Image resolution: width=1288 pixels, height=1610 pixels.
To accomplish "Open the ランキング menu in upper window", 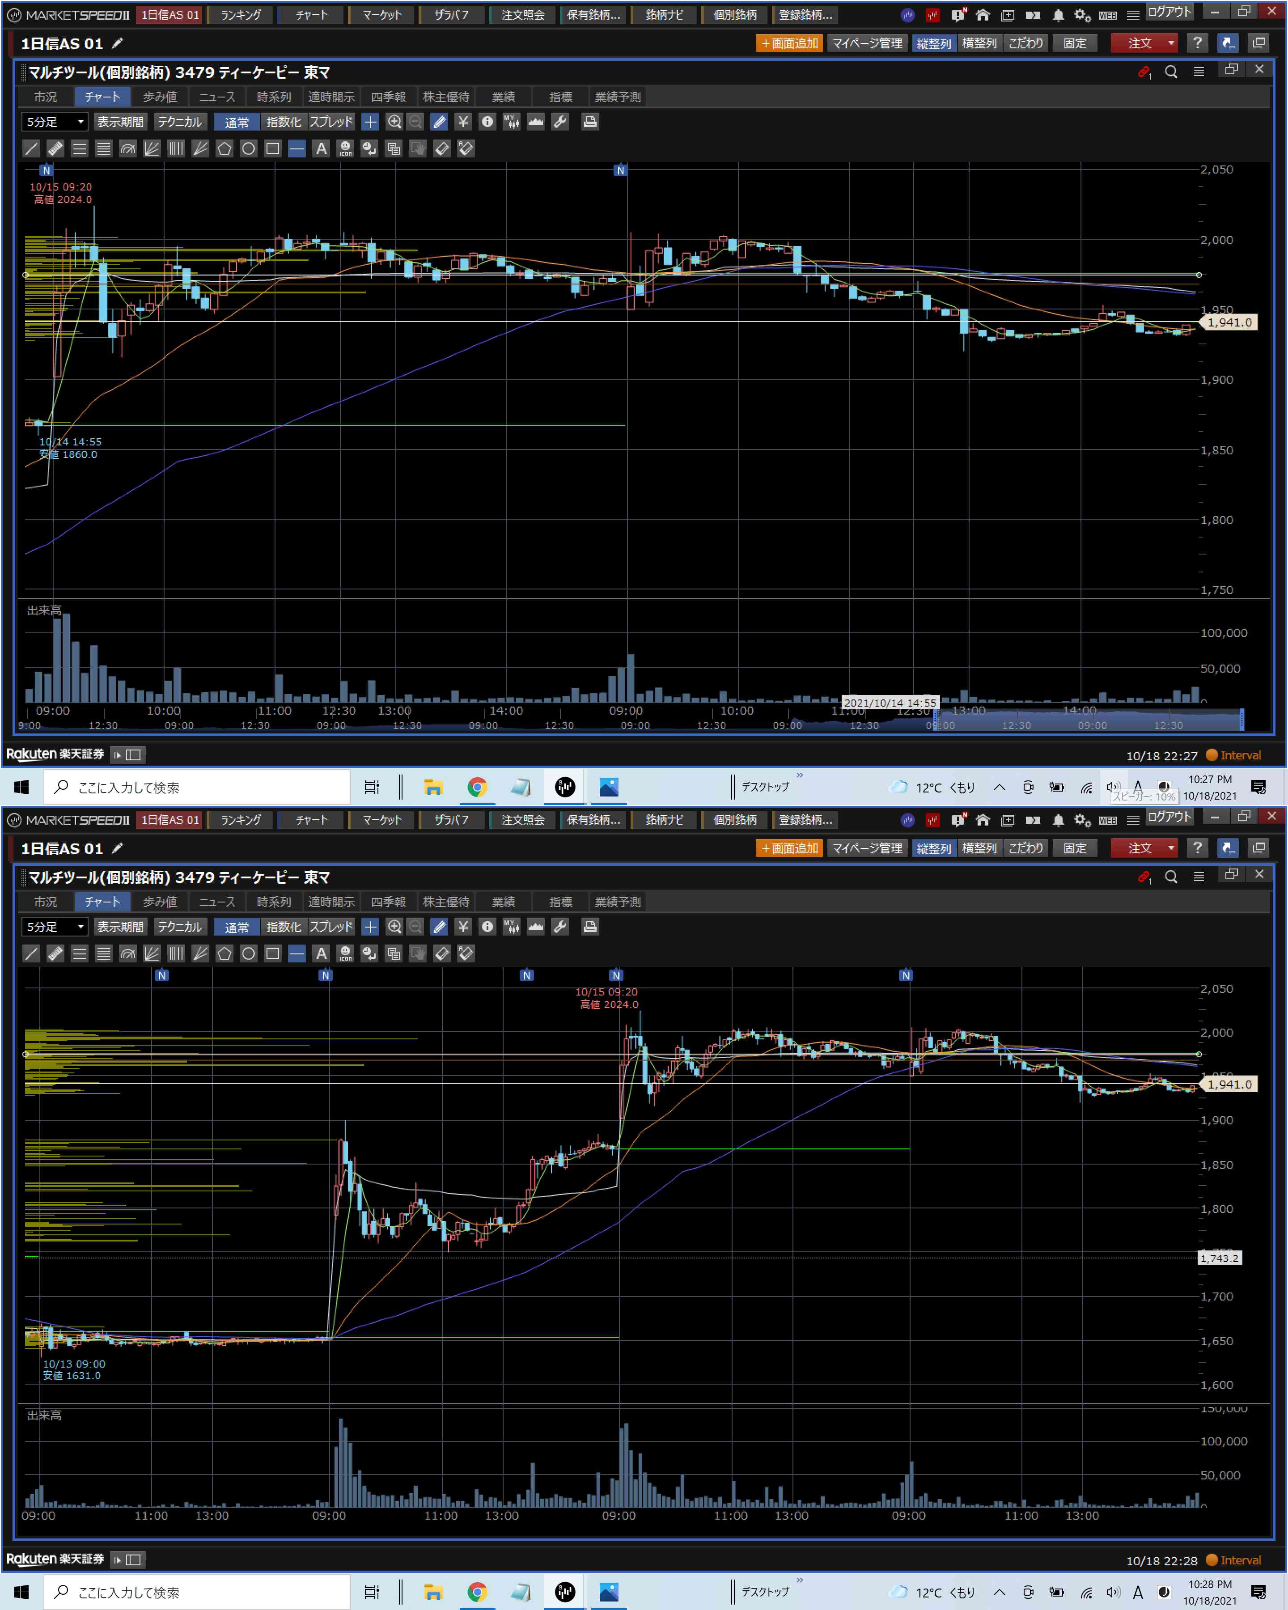I will pos(241,15).
